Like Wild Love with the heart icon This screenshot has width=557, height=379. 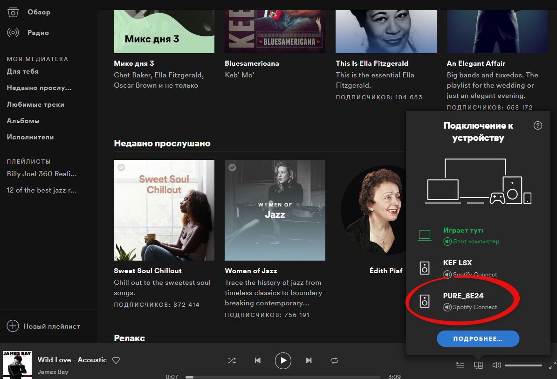point(116,360)
